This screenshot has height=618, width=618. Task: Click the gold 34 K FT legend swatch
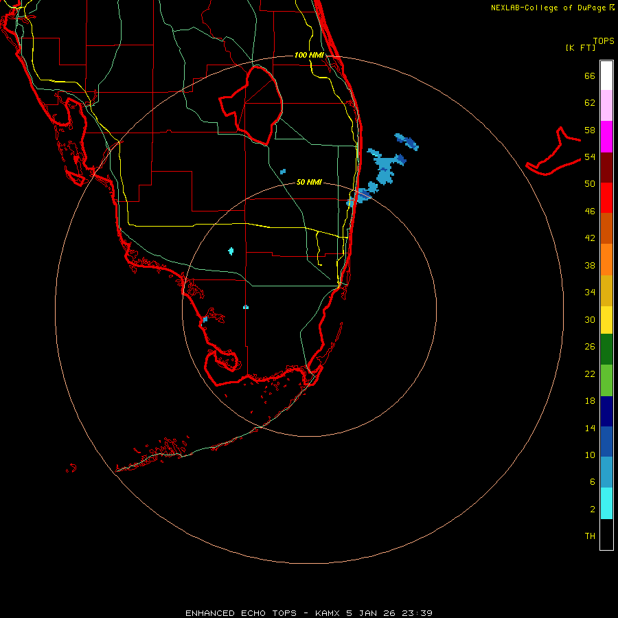[606, 290]
